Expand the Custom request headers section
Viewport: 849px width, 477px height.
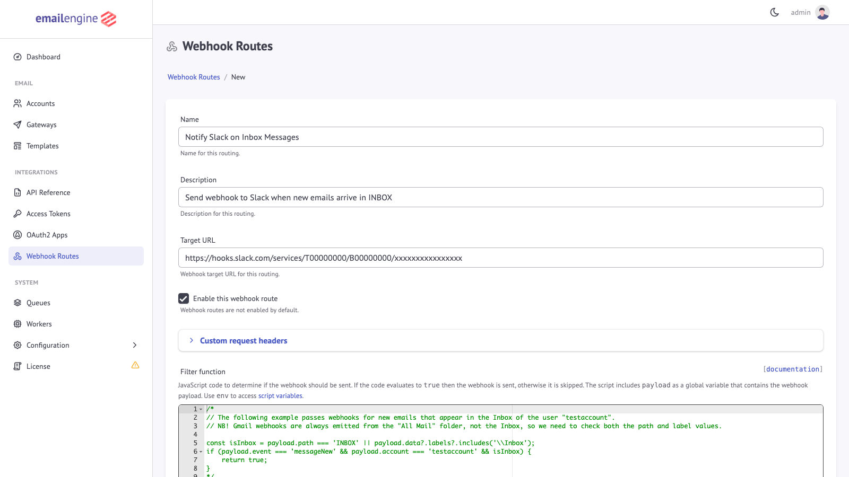(x=500, y=341)
